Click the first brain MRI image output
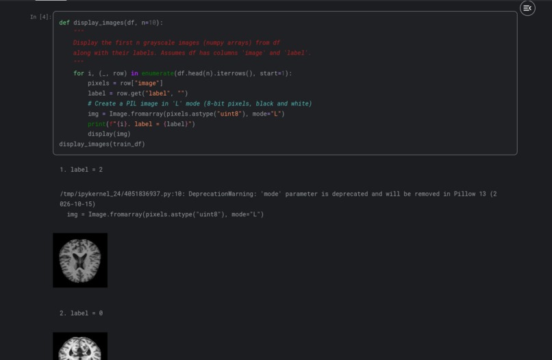The width and height of the screenshot is (552, 360). [x=80, y=260]
